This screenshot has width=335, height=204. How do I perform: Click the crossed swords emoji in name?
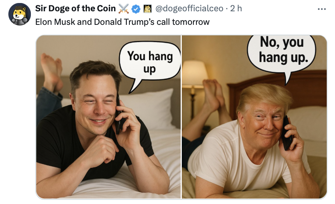click(x=123, y=9)
